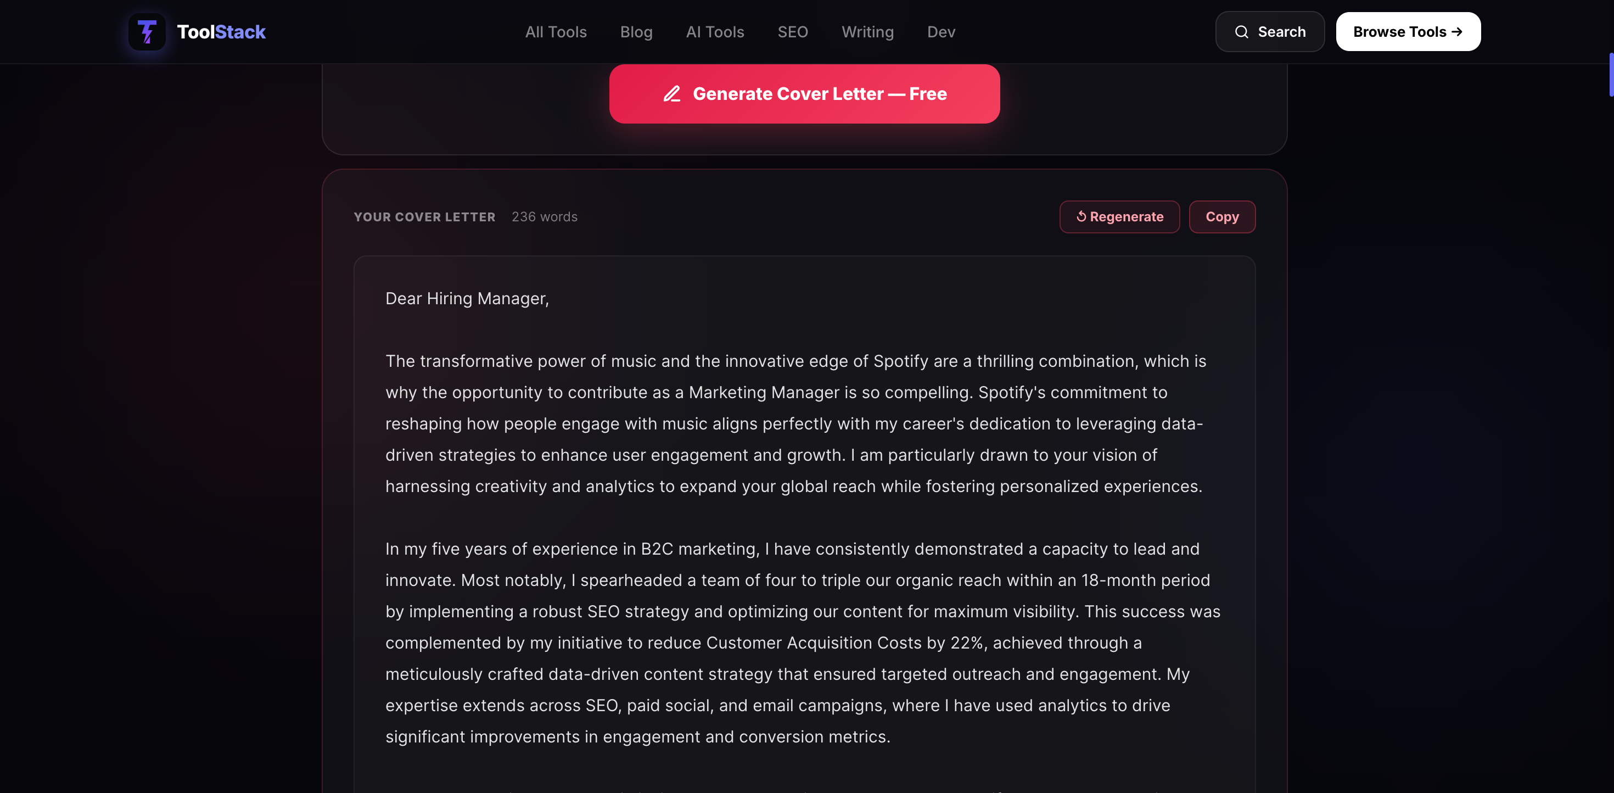Click the pen icon on Generate button
Image resolution: width=1614 pixels, height=793 pixels.
(x=671, y=94)
